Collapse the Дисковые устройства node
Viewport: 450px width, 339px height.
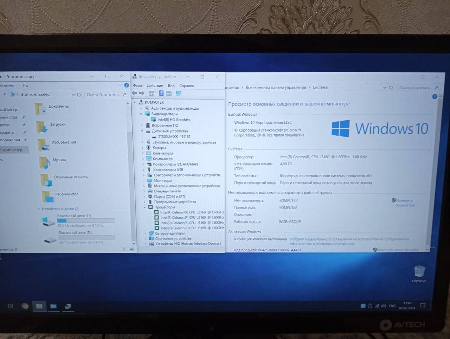click(142, 131)
